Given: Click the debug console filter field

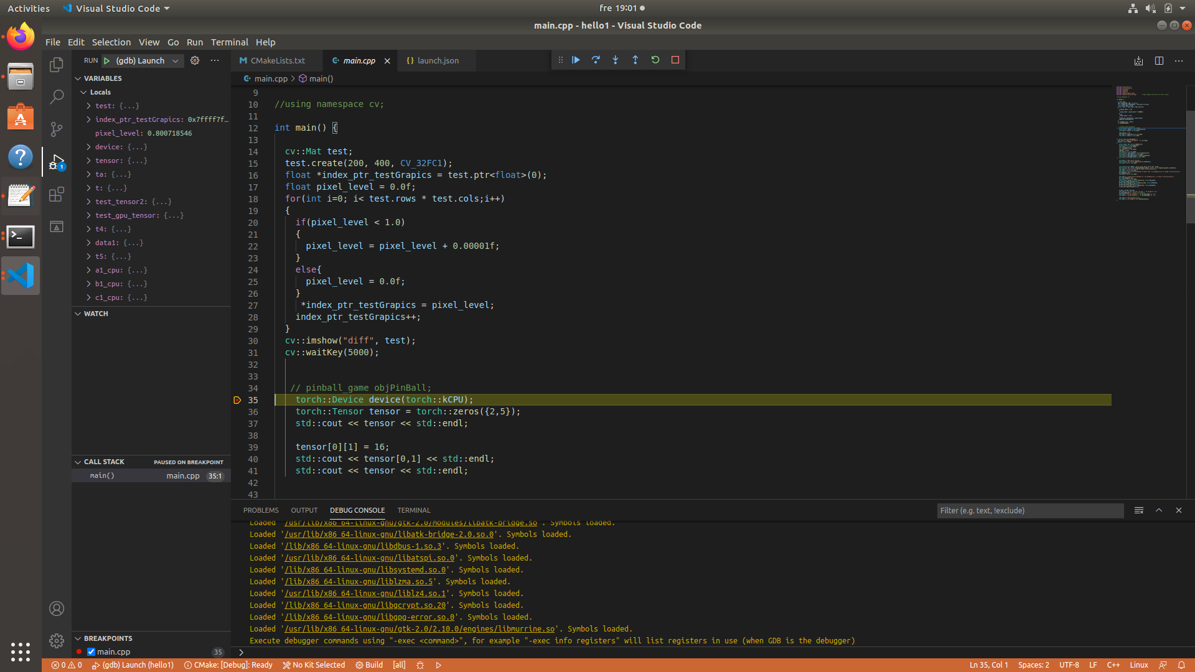Looking at the screenshot, I should coord(1030,510).
